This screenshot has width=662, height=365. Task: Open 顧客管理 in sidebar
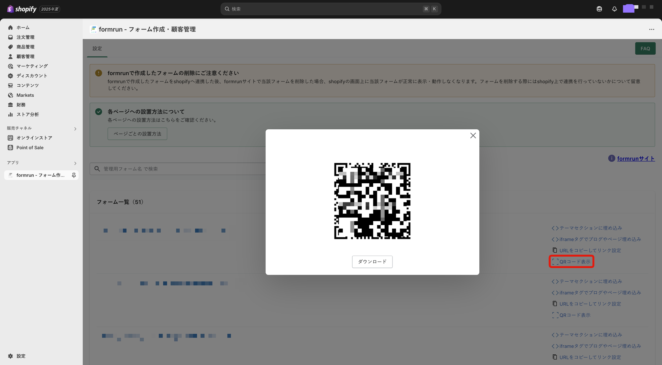[x=25, y=57]
